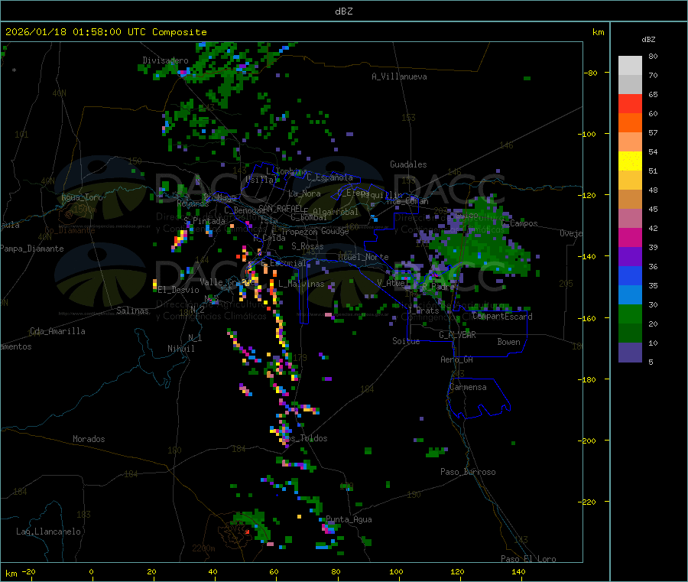Click the Salinas location label
688x582 pixels.
tap(132, 311)
